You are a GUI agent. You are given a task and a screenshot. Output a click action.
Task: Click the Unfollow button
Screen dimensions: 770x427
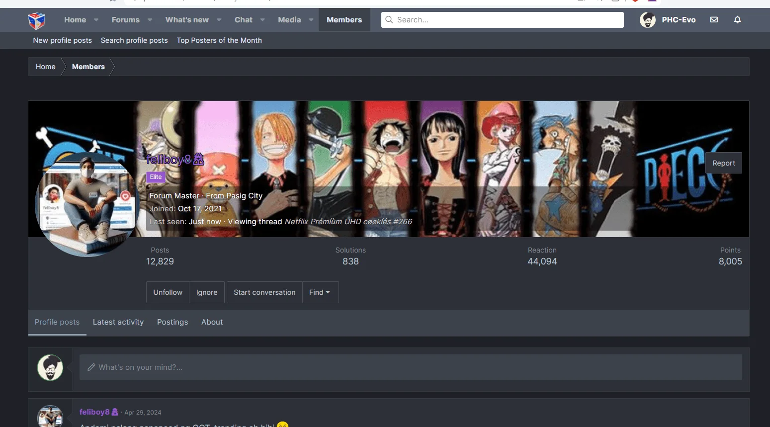(168, 292)
